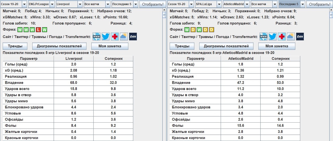Click first W badge in AtleticoMadrid form

[187, 30]
